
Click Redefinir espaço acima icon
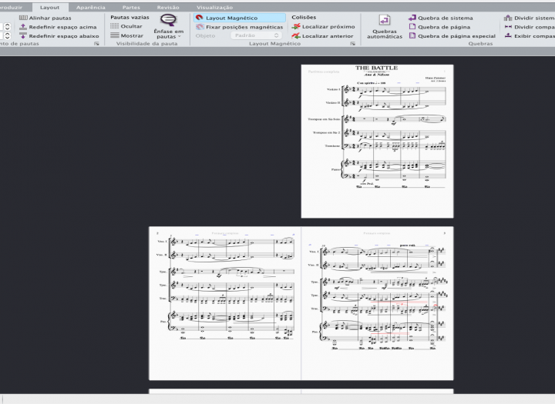[23, 26]
